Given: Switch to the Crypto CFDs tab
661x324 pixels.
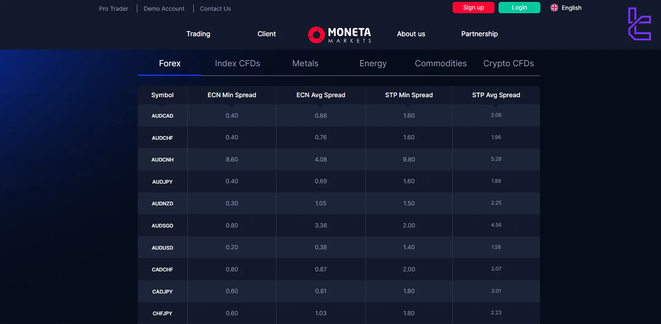Looking at the screenshot, I should [x=508, y=63].
